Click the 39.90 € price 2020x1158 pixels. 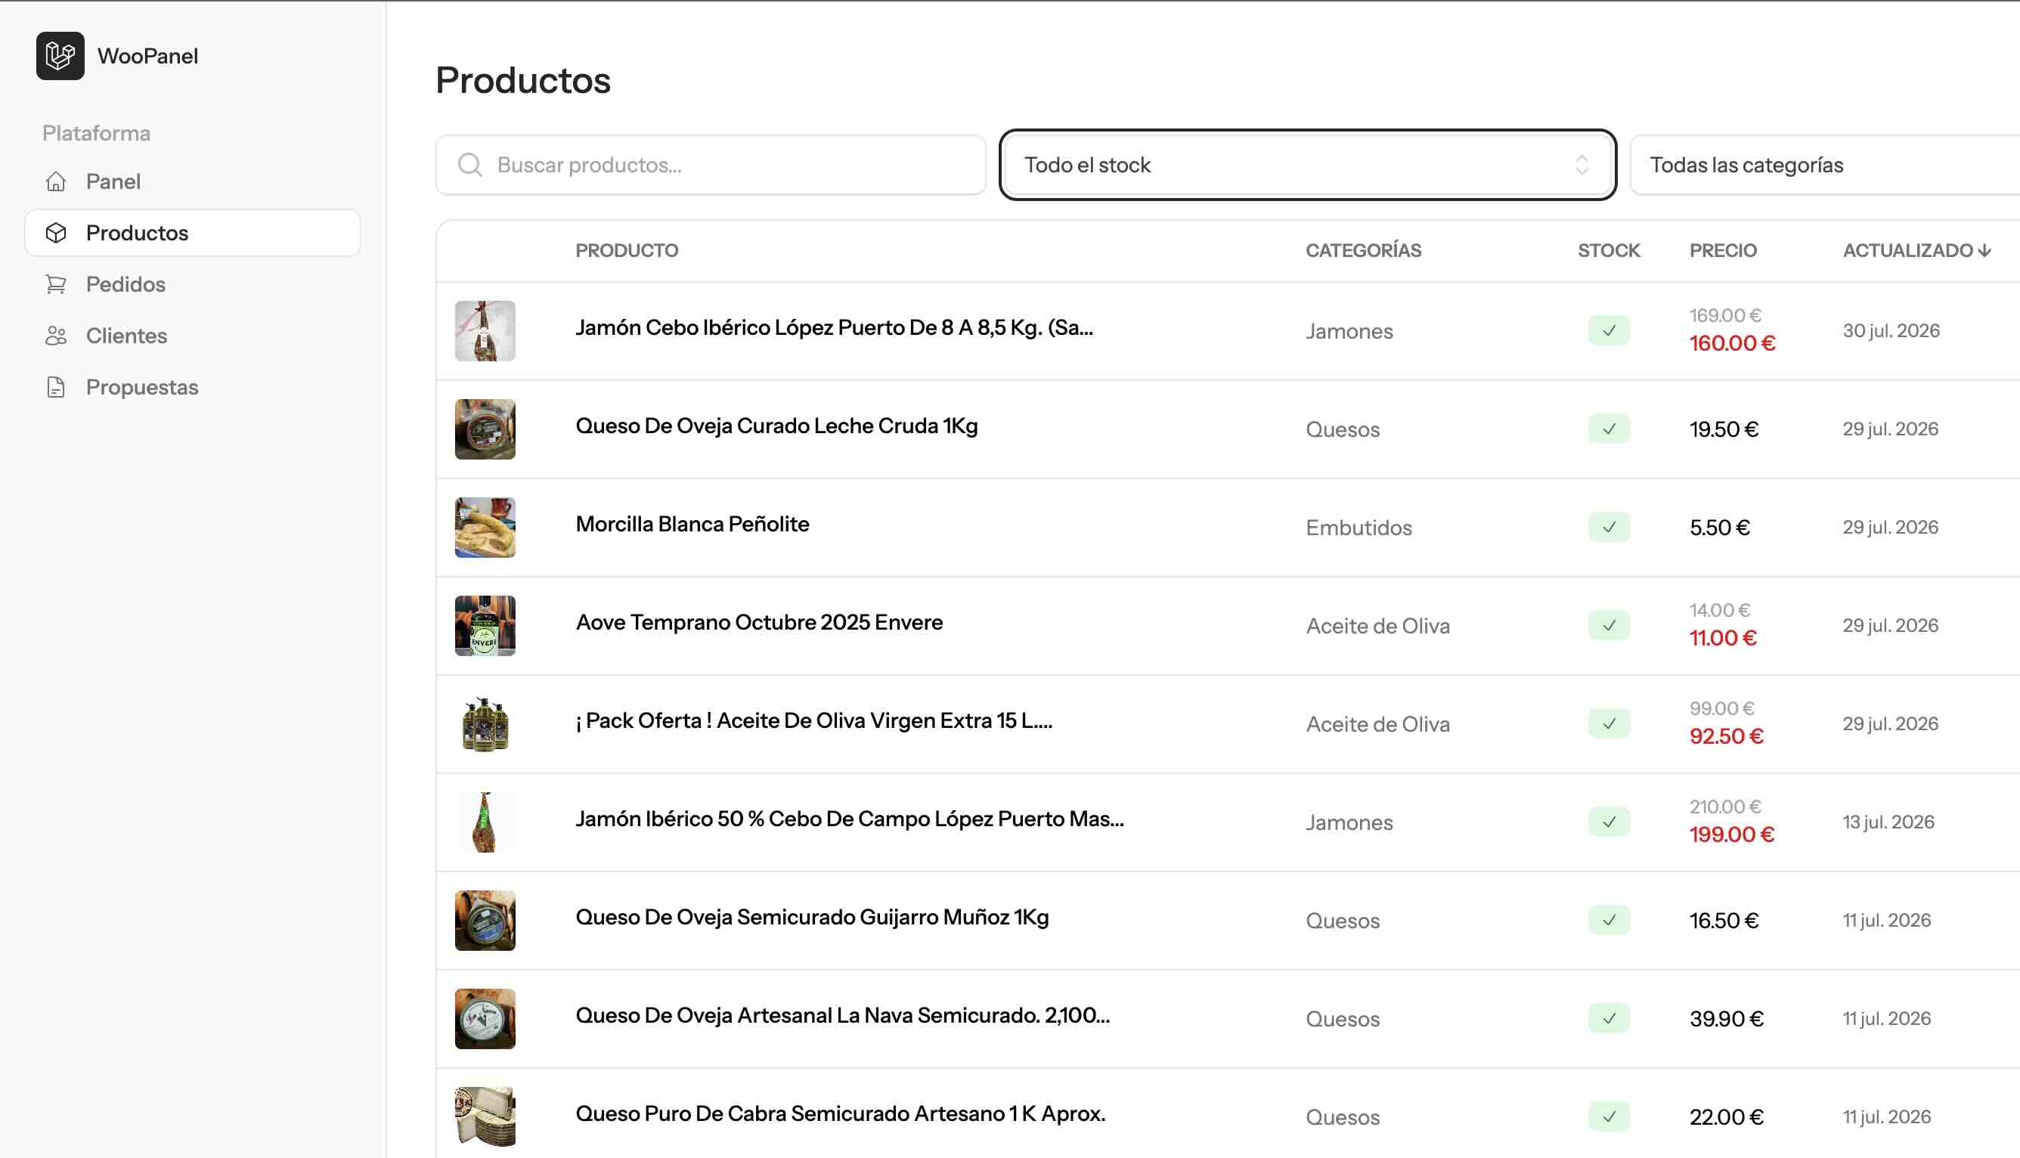[x=1727, y=1019]
